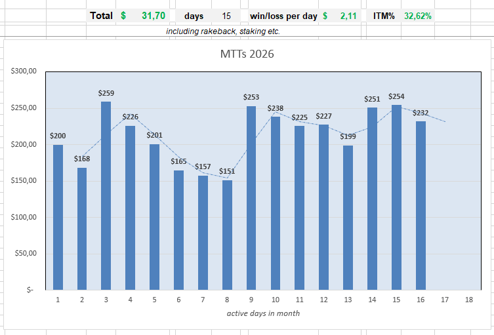494x335 pixels.
Task: Click the vertical axis label $300,00
Action: click(24, 71)
